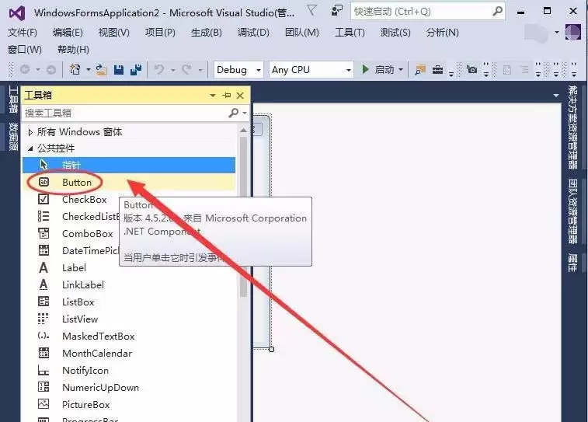This screenshot has height=422, width=588.
Task: Select the PictureBox control icon
Action: pyautogui.click(x=43, y=404)
